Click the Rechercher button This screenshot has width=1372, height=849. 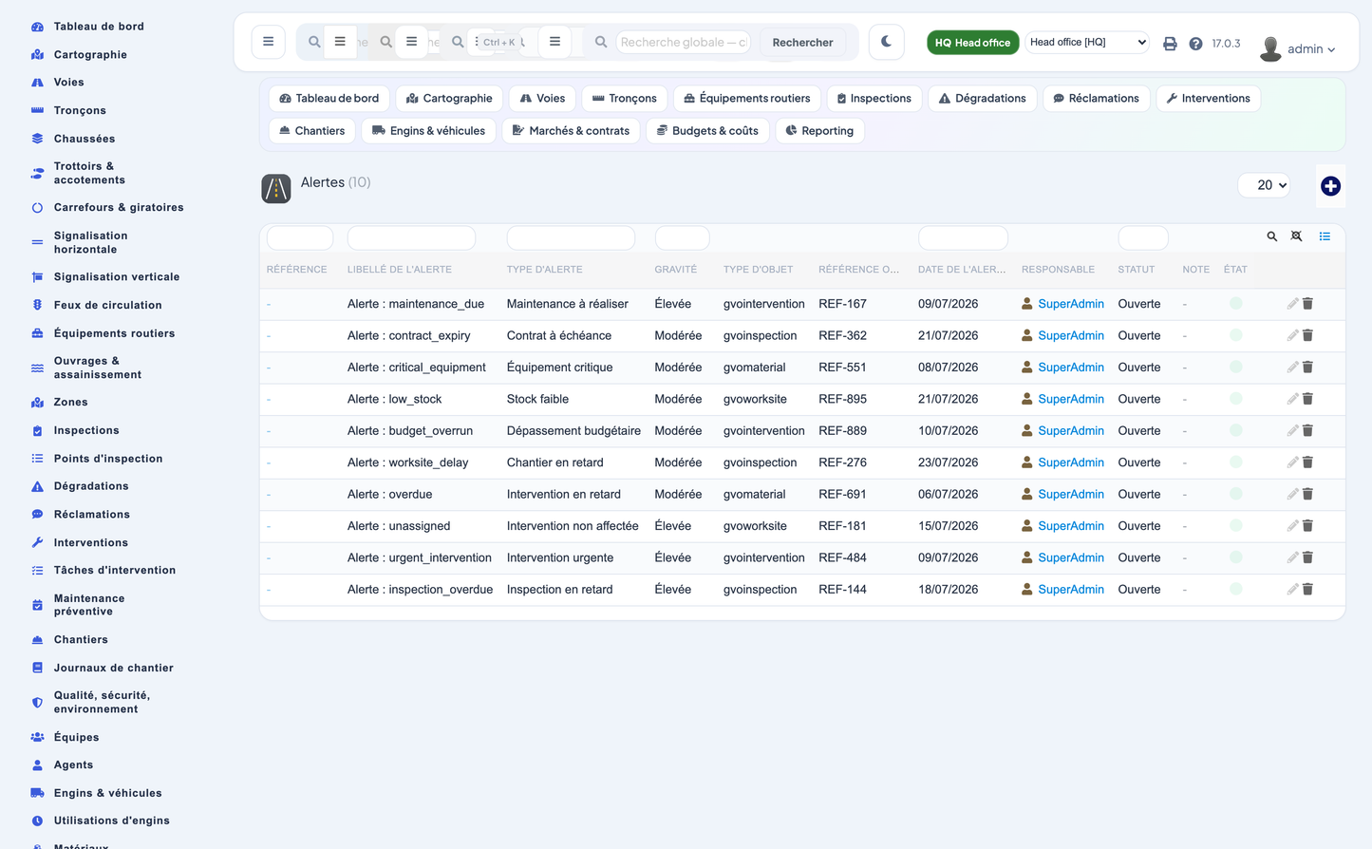(802, 42)
